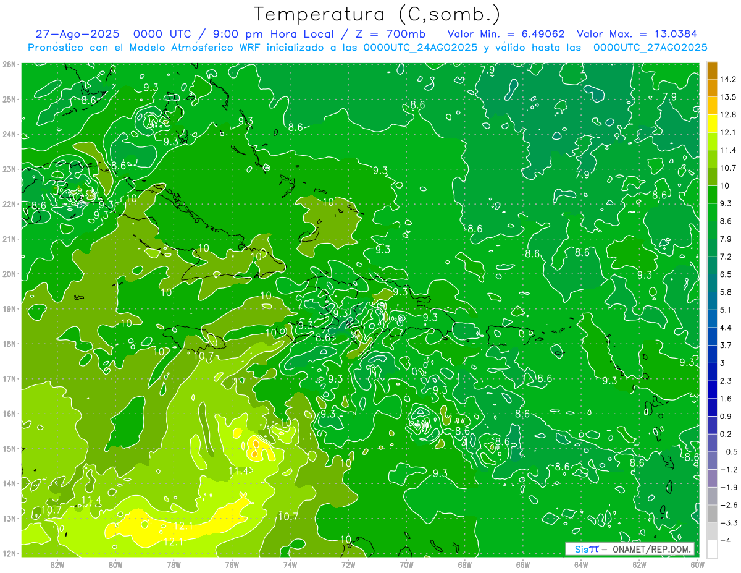Click the '-2.6' colorbar label
This screenshot has height=573, width=741.
pyautogui.click(x=729, y=505)
